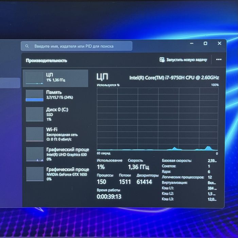Click the CPU mini graph thumbnail
The height and width of the screenshot is (238, 238).
click(x=35, y=78)
